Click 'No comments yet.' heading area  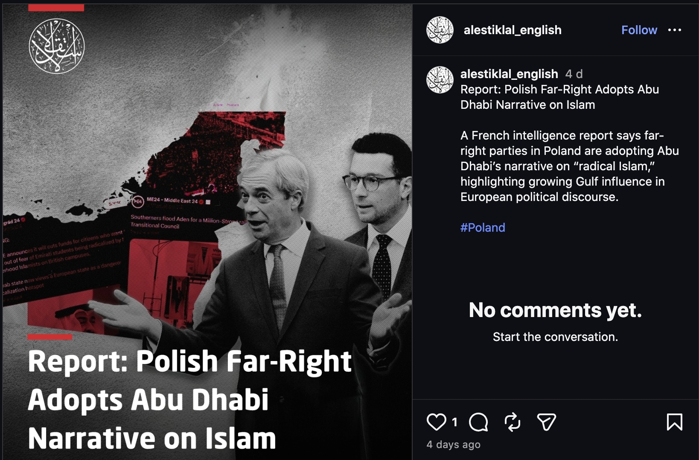click(x=555, y=310)
